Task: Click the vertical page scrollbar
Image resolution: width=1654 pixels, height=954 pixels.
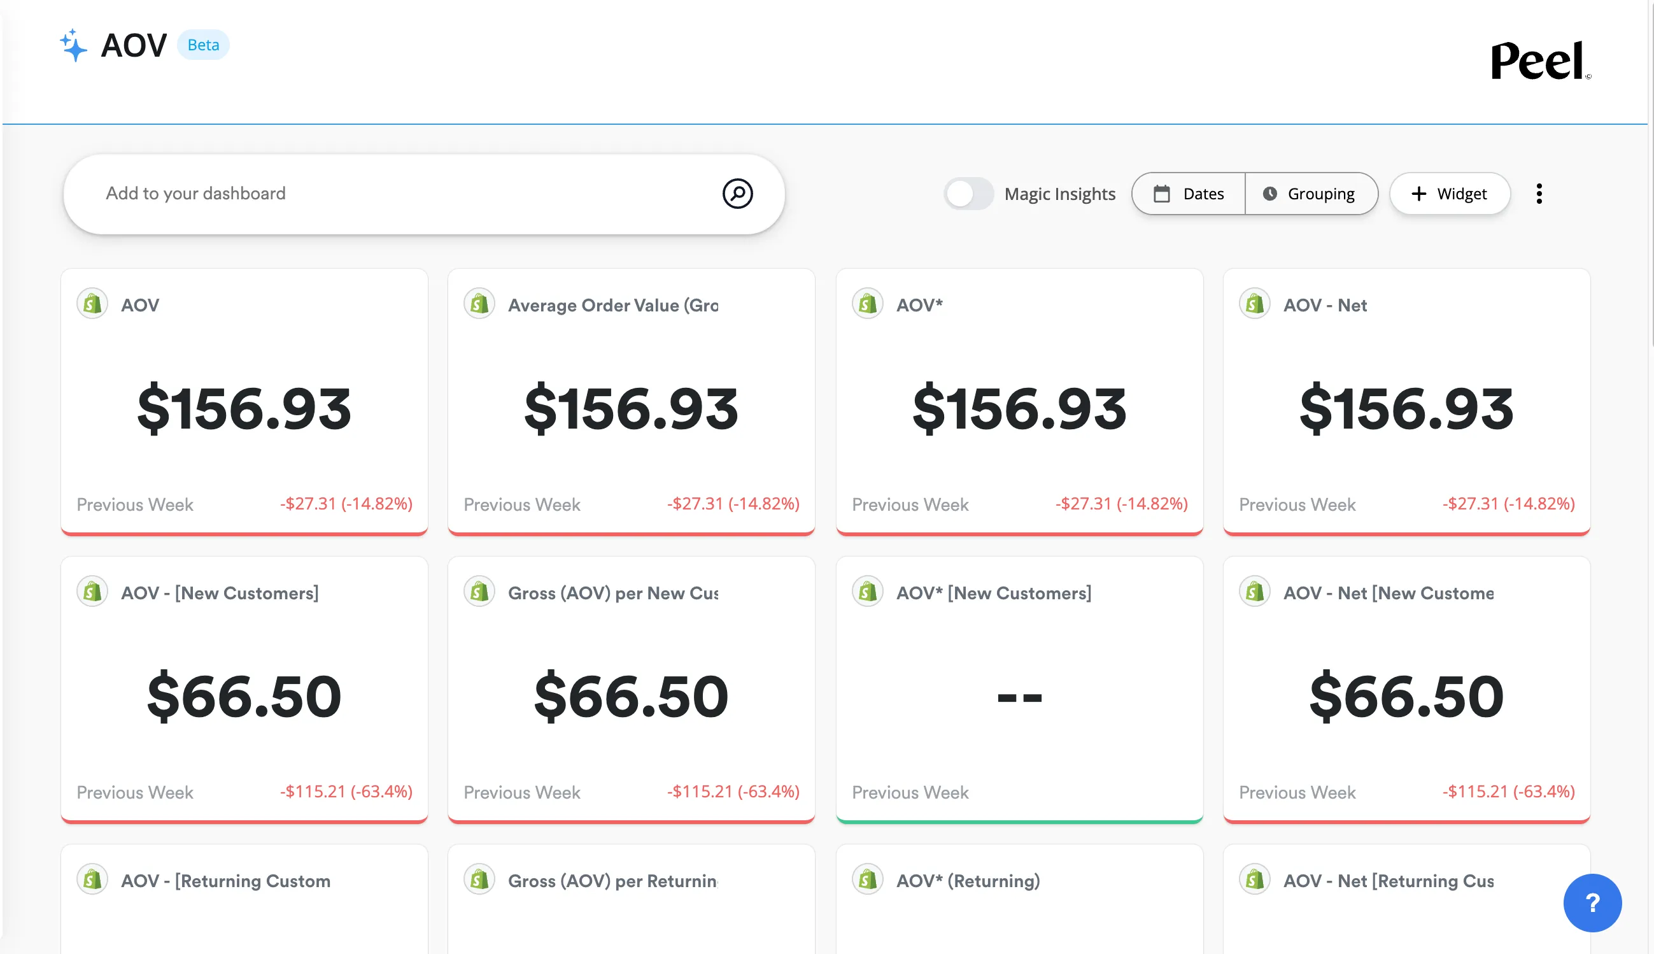Action: click(x=1651, y=174)
